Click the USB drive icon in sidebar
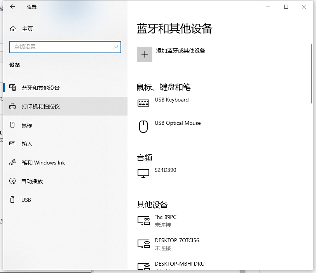 pos(12,200)
